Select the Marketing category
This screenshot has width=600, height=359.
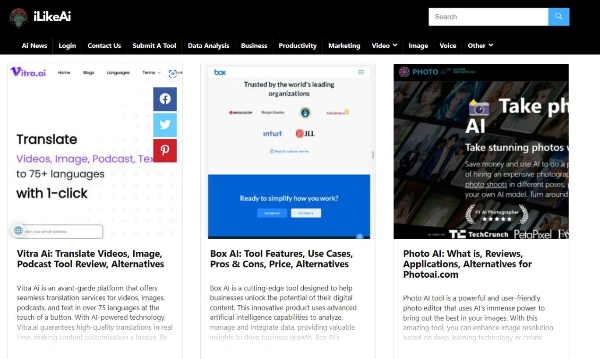click(x=344, y=45)
